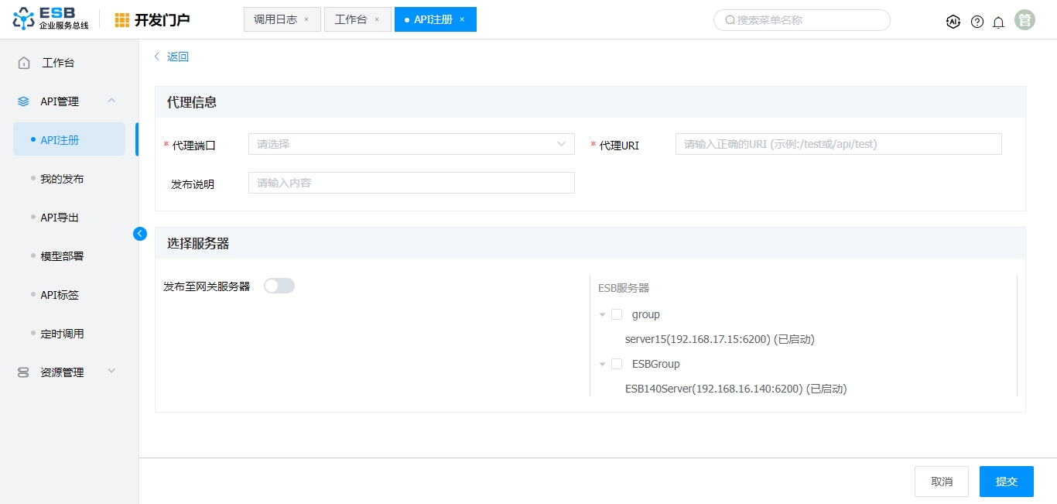Open the help question mark icon
The width and height of the screenshot is (1057, 504).
977,22
